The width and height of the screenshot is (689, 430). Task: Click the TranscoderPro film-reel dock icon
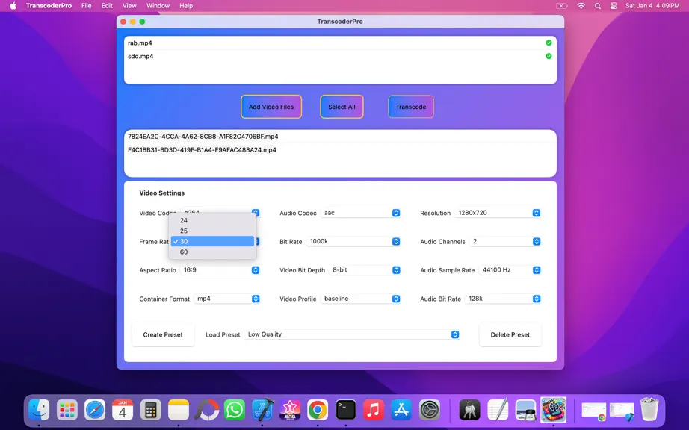coord(553,409)
